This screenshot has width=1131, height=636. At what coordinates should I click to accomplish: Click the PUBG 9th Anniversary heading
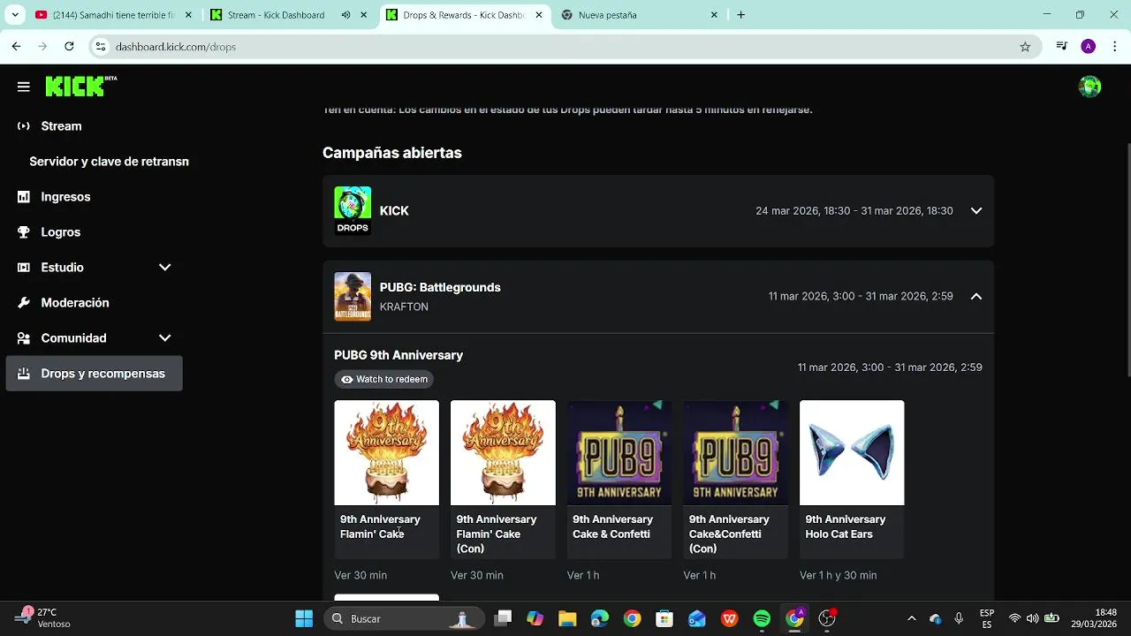coord(399,355)
